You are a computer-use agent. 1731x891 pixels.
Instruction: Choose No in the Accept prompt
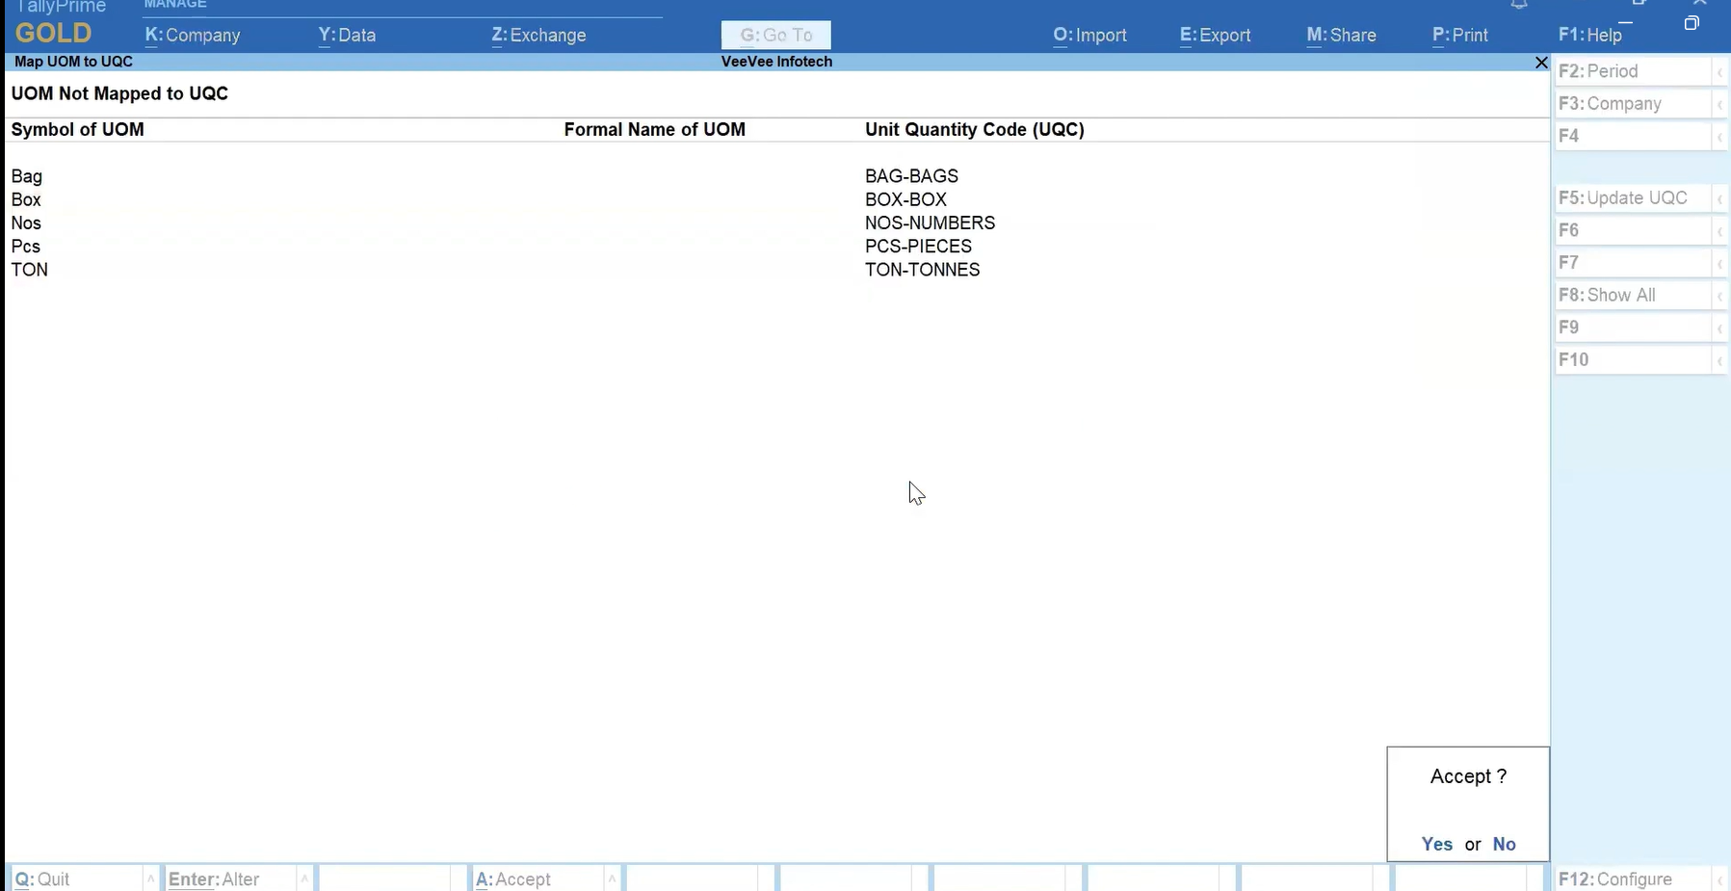pyautogui.click(x=1504, y=844)
